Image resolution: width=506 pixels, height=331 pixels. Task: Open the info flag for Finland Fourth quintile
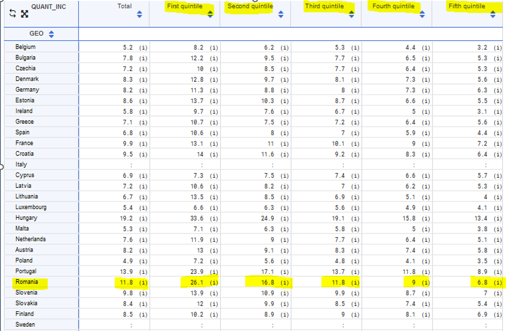click(426, 315)
